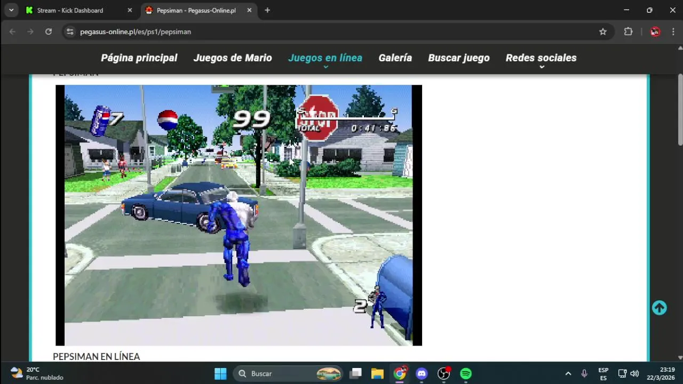This screenshot has height=384, width=683.
Task: Switch the ESP ES input language
Action: [x=603, y=373]
